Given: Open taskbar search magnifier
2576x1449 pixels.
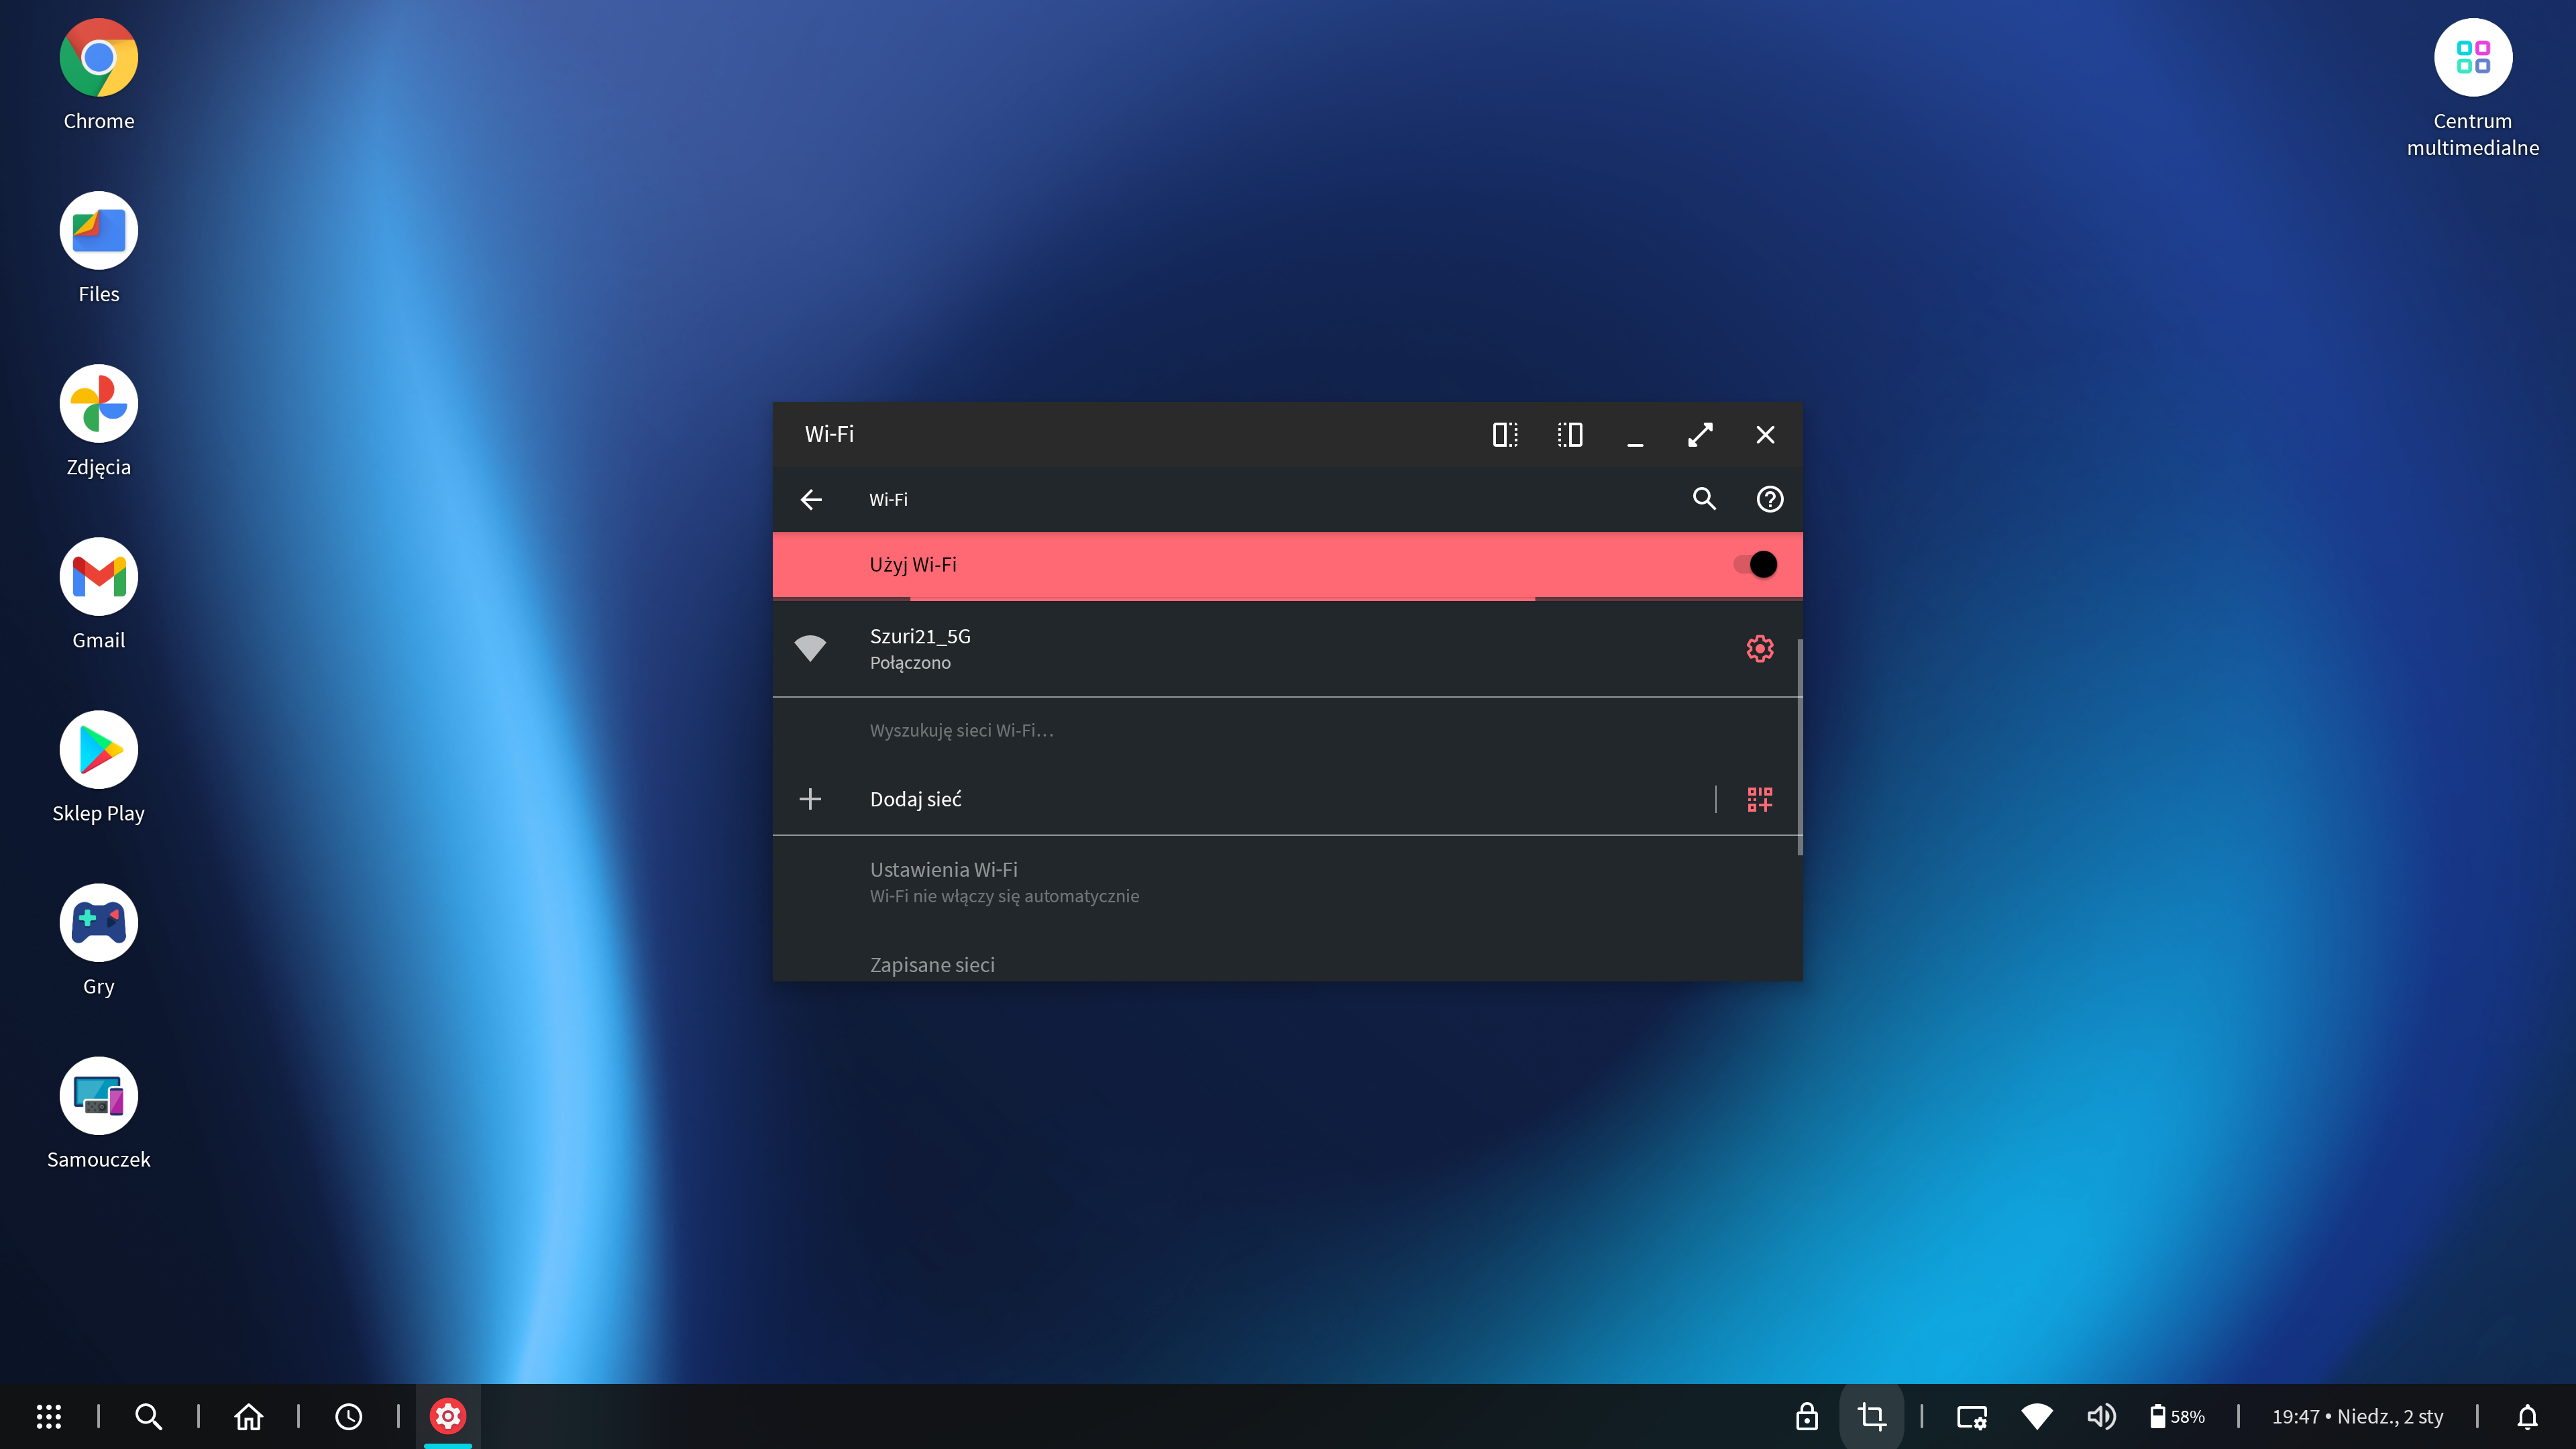Looking at the screenshot, I should [148, 1416].
